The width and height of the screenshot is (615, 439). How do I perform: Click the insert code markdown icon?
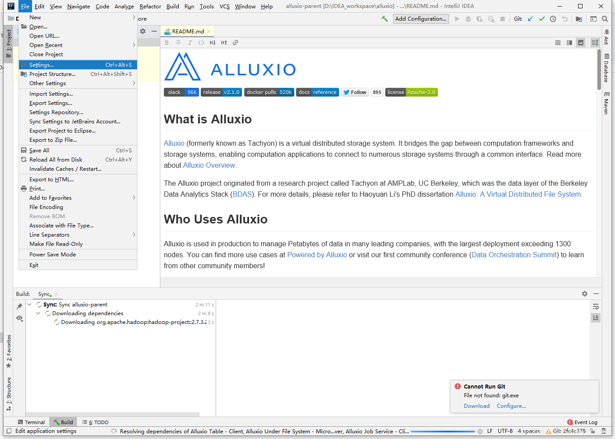(201, 43)
